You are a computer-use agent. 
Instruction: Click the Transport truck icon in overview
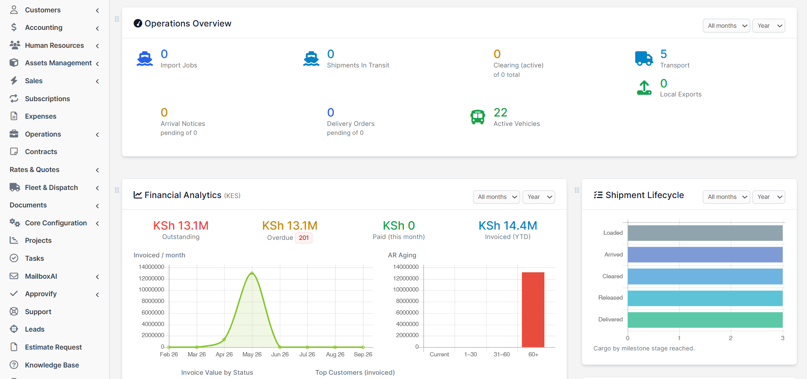point(644,58)
